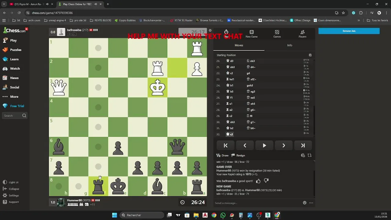
Task: Open the AutoCAD taskbar icon
Action: pyautogui.click(x=205, y=215)
